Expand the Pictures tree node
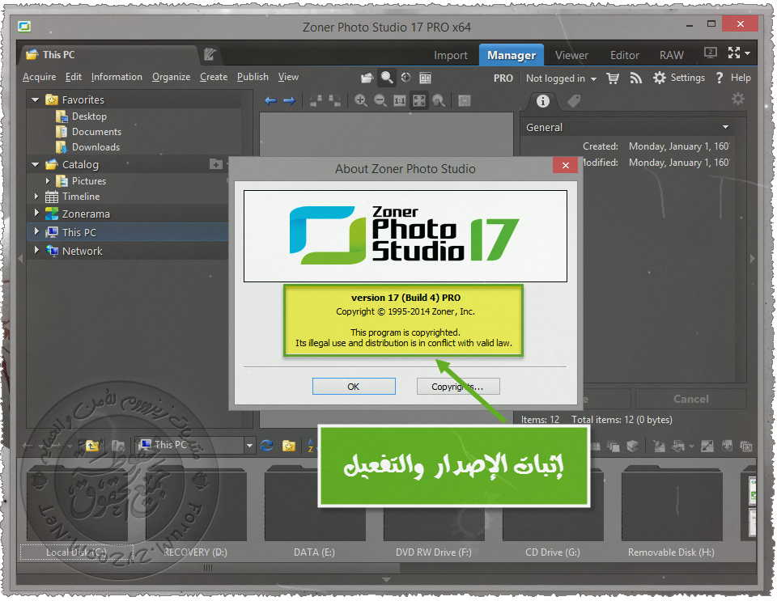Viewport: 777px width, 601px height. pos(48,180)
